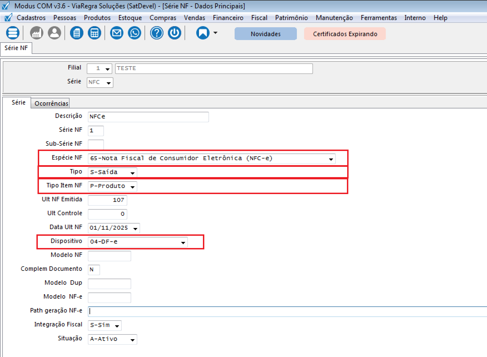Click the Certificados Expirando button
The image size is (487, 357).
pos(345,34)
